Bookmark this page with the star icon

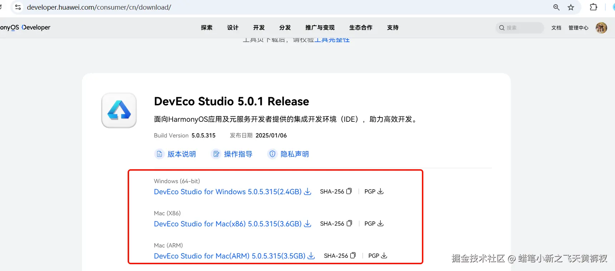[x=571, y=7]
